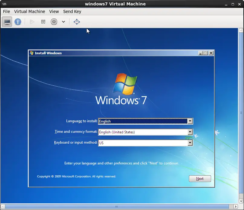Click the graphical console monitor icon
The height and width of the screenshot is (210, 244).
tap(7, 22)
